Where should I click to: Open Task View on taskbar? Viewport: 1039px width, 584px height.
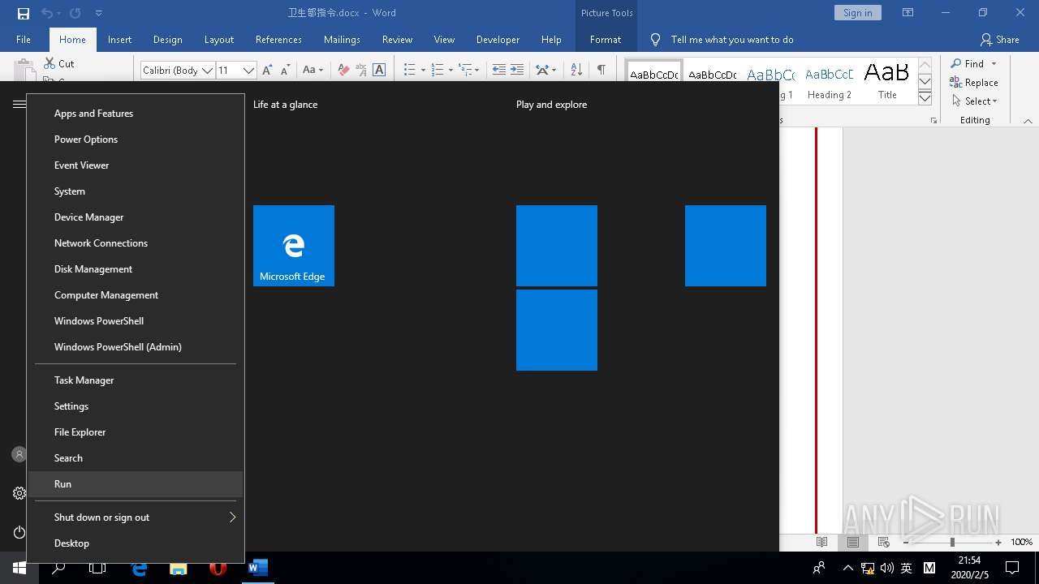[x=97, y=568]
